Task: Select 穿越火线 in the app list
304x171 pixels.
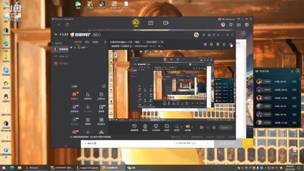Action: click(60, 56)
